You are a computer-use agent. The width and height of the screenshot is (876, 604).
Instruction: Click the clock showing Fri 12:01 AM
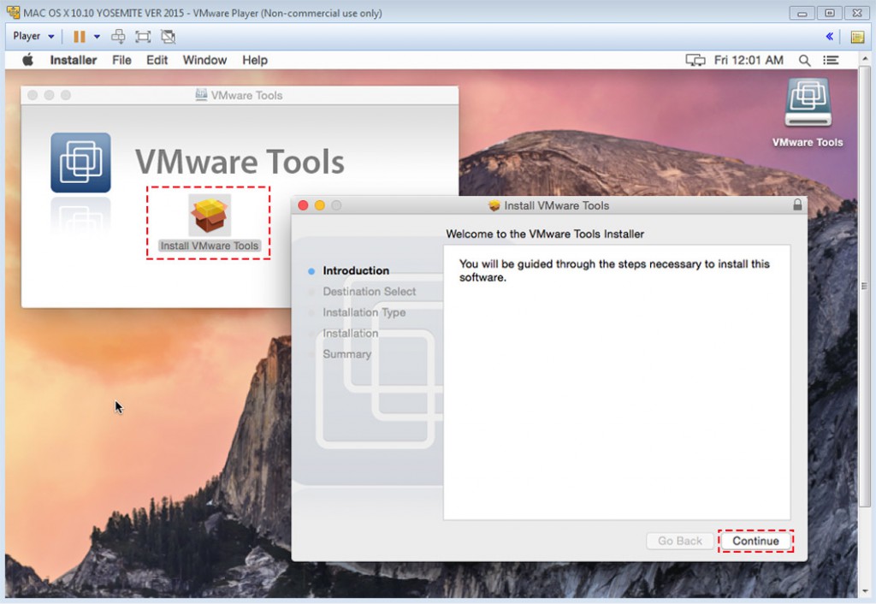749,60
